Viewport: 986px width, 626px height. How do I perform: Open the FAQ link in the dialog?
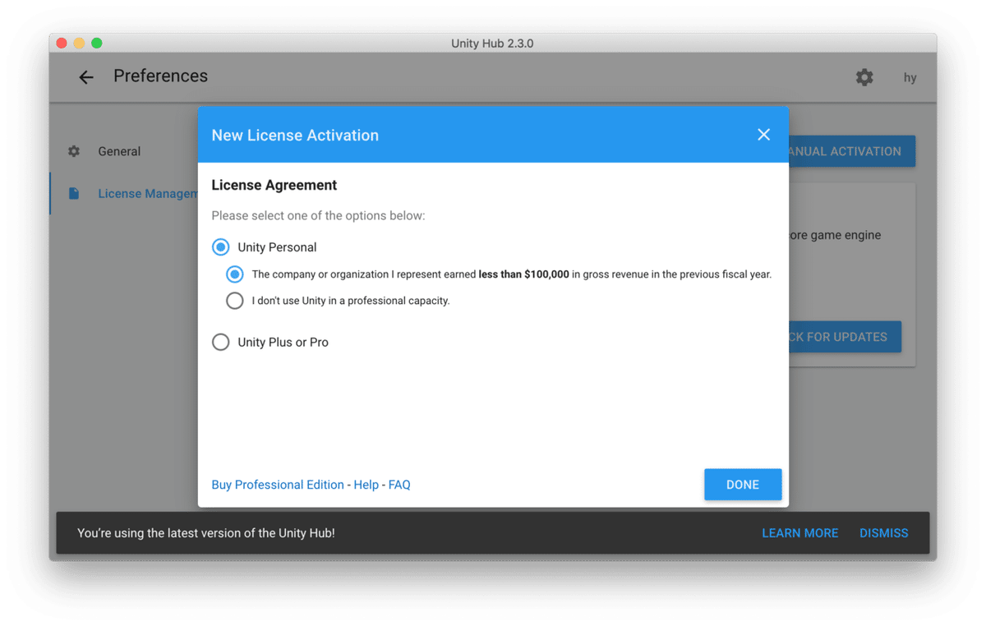[399, 485]
